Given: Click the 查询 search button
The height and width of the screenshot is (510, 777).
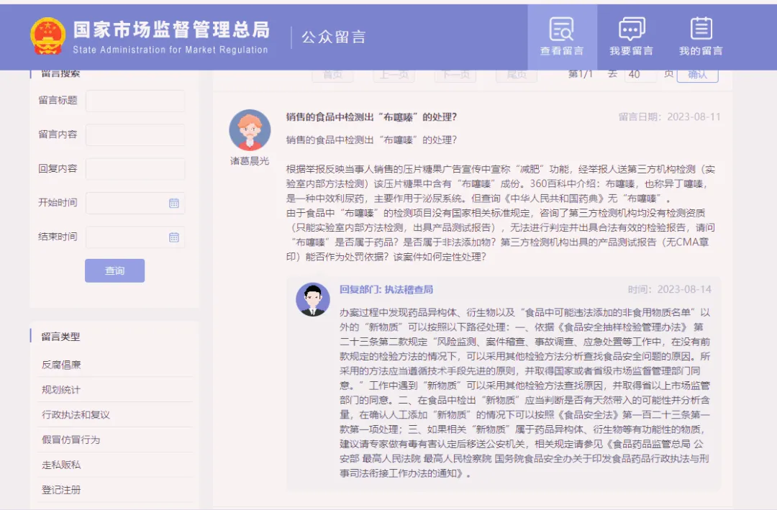Looking at the screenshot, I should tap(114, 270).
